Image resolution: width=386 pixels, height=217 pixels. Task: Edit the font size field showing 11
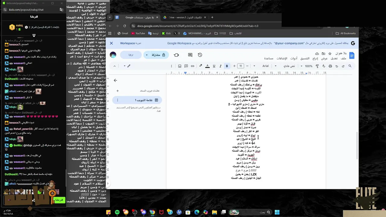click(241, 66)
